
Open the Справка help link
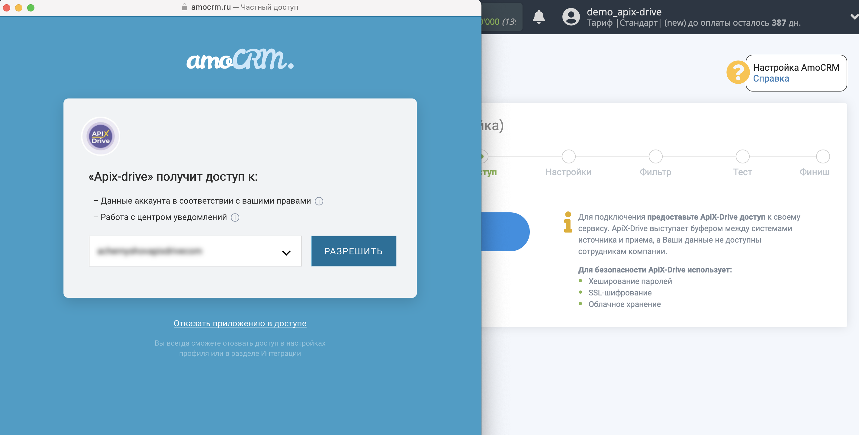(771, 79)
